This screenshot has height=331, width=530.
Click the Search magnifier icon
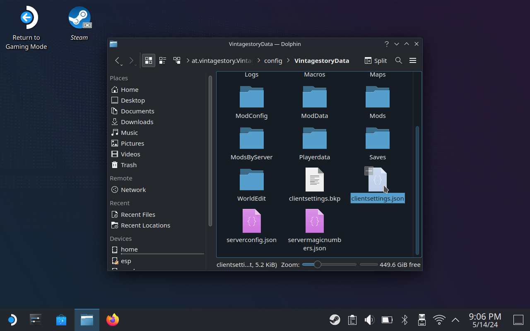399,60
